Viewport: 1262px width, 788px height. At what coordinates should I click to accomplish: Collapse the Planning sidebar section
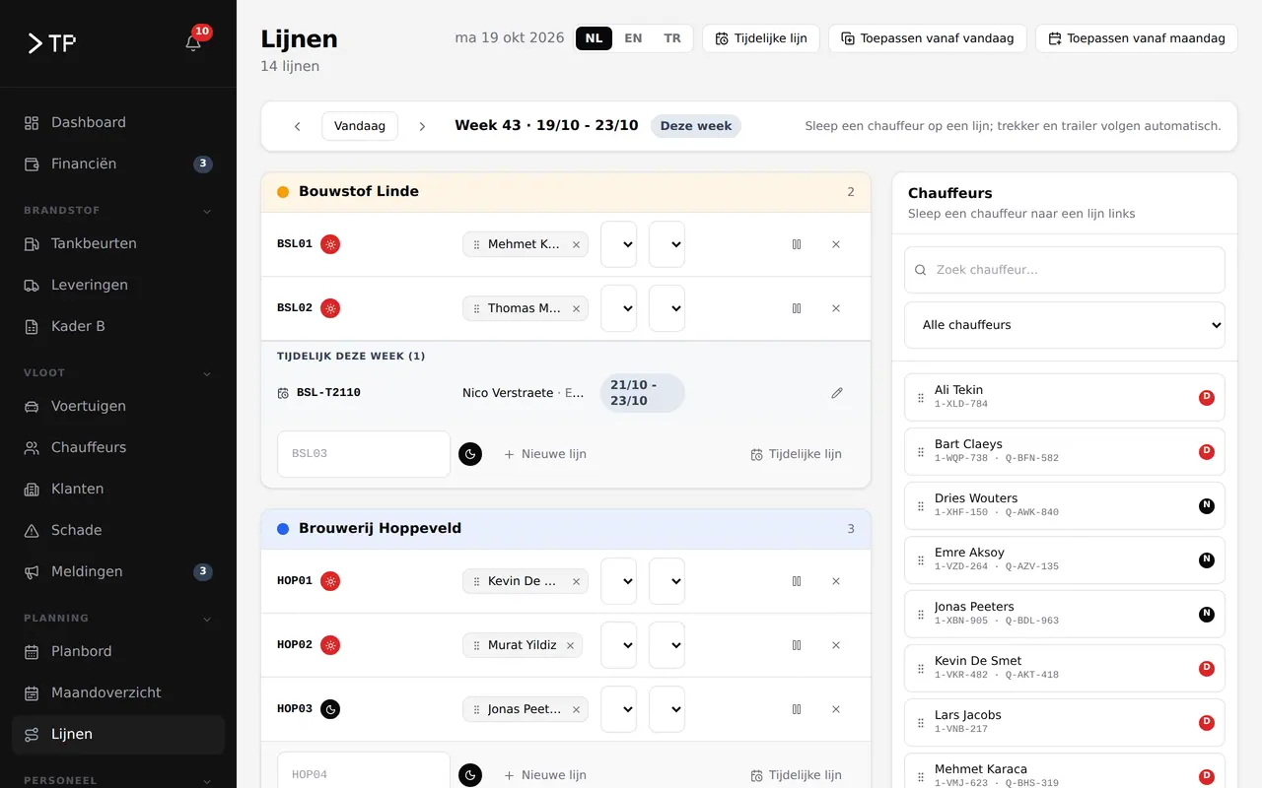[x=118, y=619]
